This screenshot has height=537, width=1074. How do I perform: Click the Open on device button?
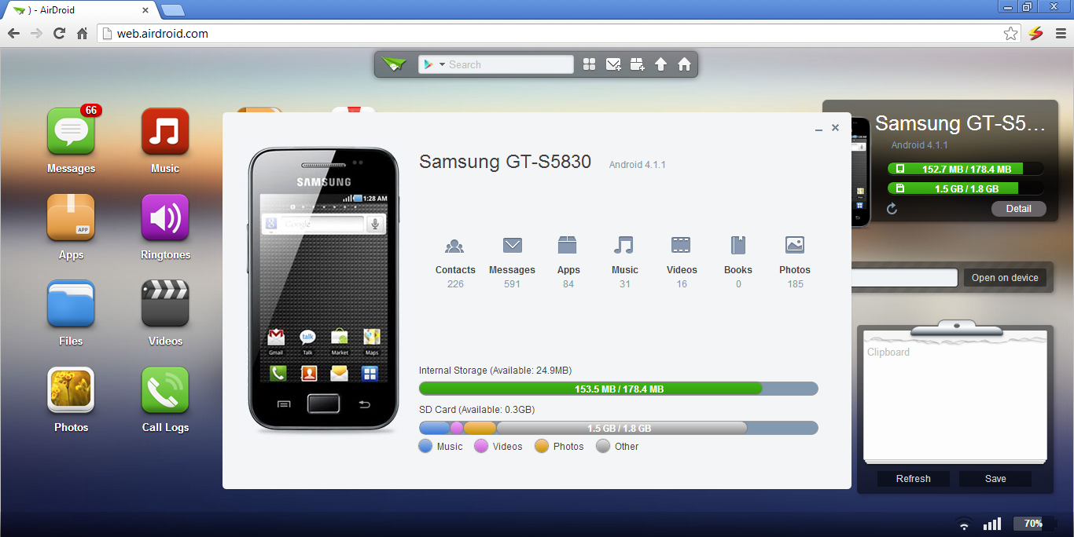tap(1005, 278)
